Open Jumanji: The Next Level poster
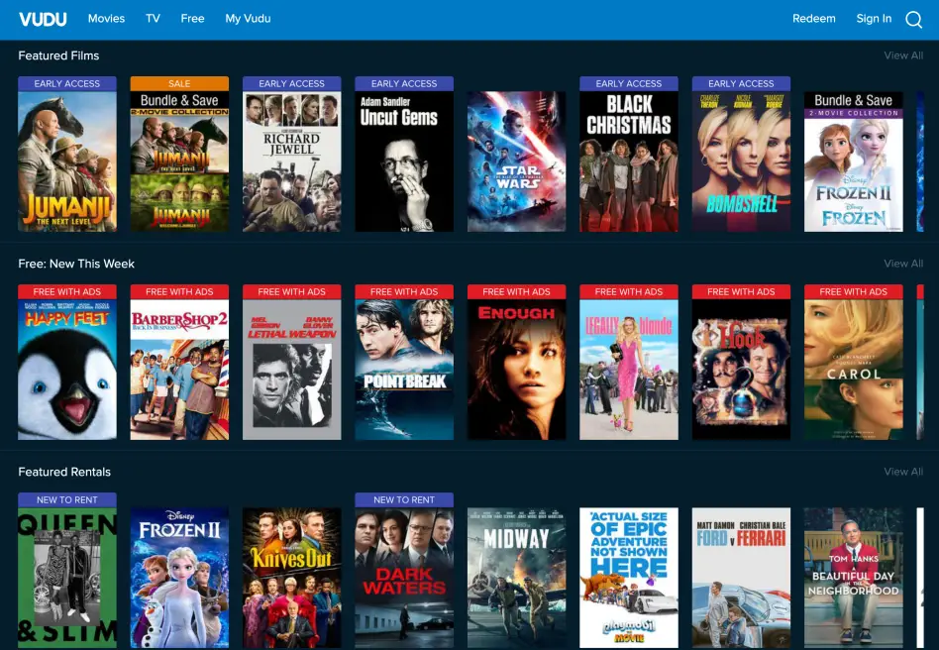The height and width of the screenshot is (650, 939). coord(67,162)
